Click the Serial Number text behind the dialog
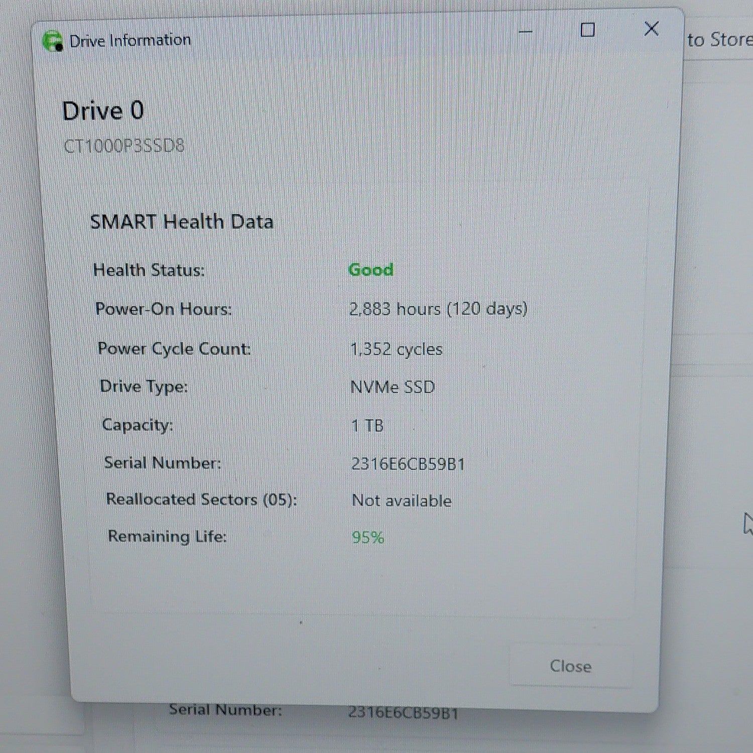Viewport: 753px width, 753px height. click(225, 710)
